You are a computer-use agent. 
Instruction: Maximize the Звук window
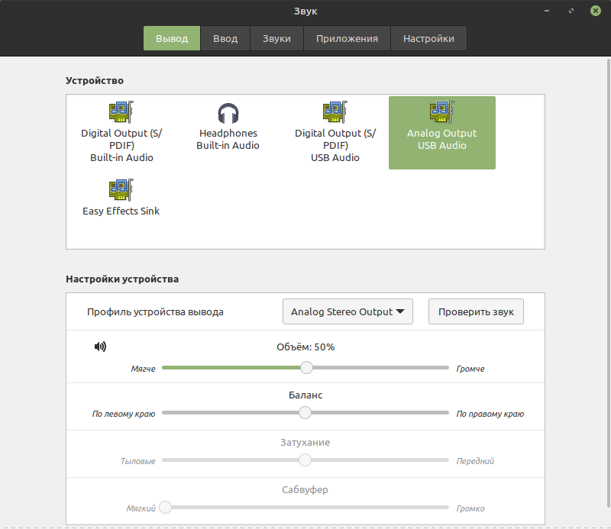571,11
